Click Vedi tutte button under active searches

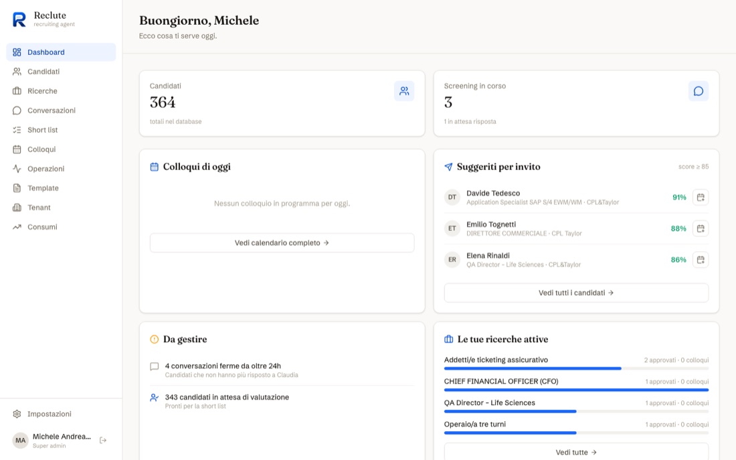pyautogui.click(x=576, y=452)
